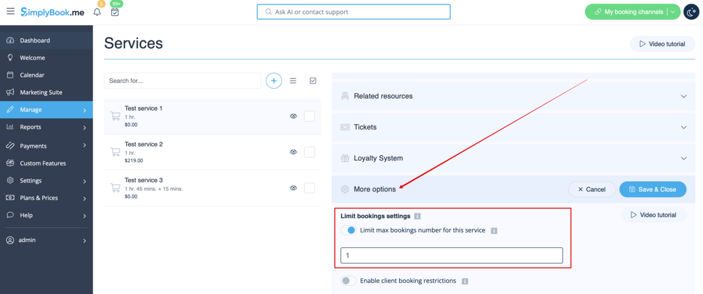Viewport: 703px width, 294px height.
Task: Check the box for Test service 1
Action: (x=309, y=116)
